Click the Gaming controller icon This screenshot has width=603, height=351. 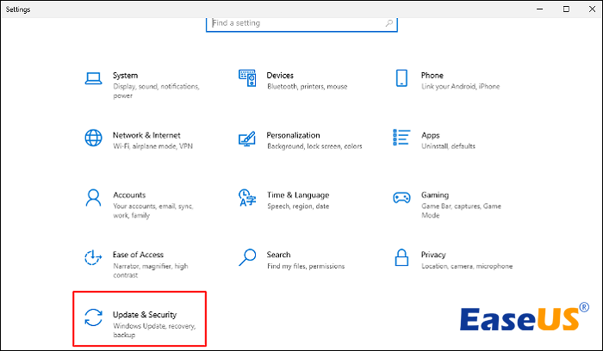(401, 198)
